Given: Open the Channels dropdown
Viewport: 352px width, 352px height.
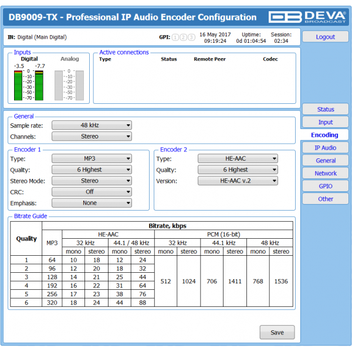Looking at the screenshot, I should click(92, 136).
